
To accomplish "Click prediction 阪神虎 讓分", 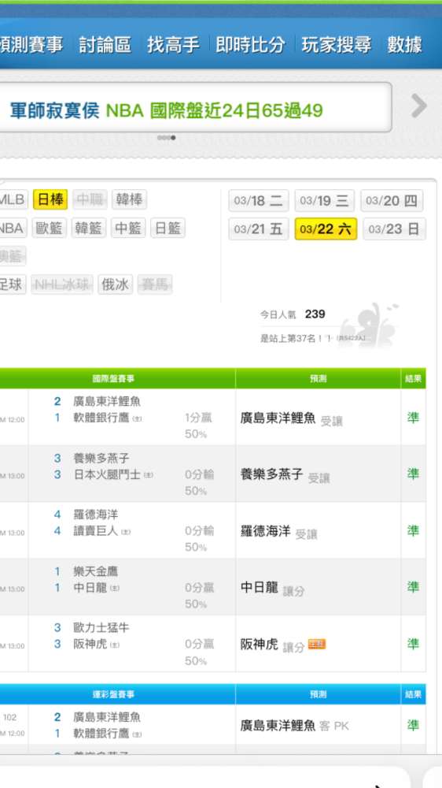I will 272,645.
